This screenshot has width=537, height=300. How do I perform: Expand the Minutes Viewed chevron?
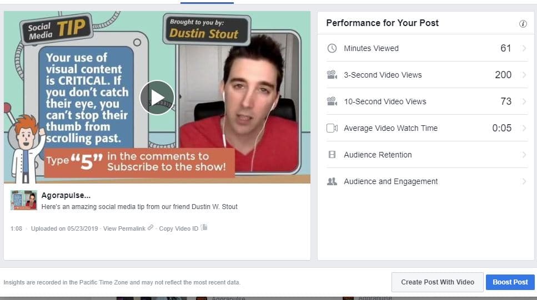point(524,48)
